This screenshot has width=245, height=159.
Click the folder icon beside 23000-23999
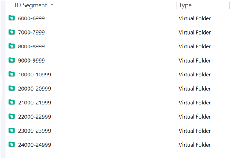click(x=11, y=130)
